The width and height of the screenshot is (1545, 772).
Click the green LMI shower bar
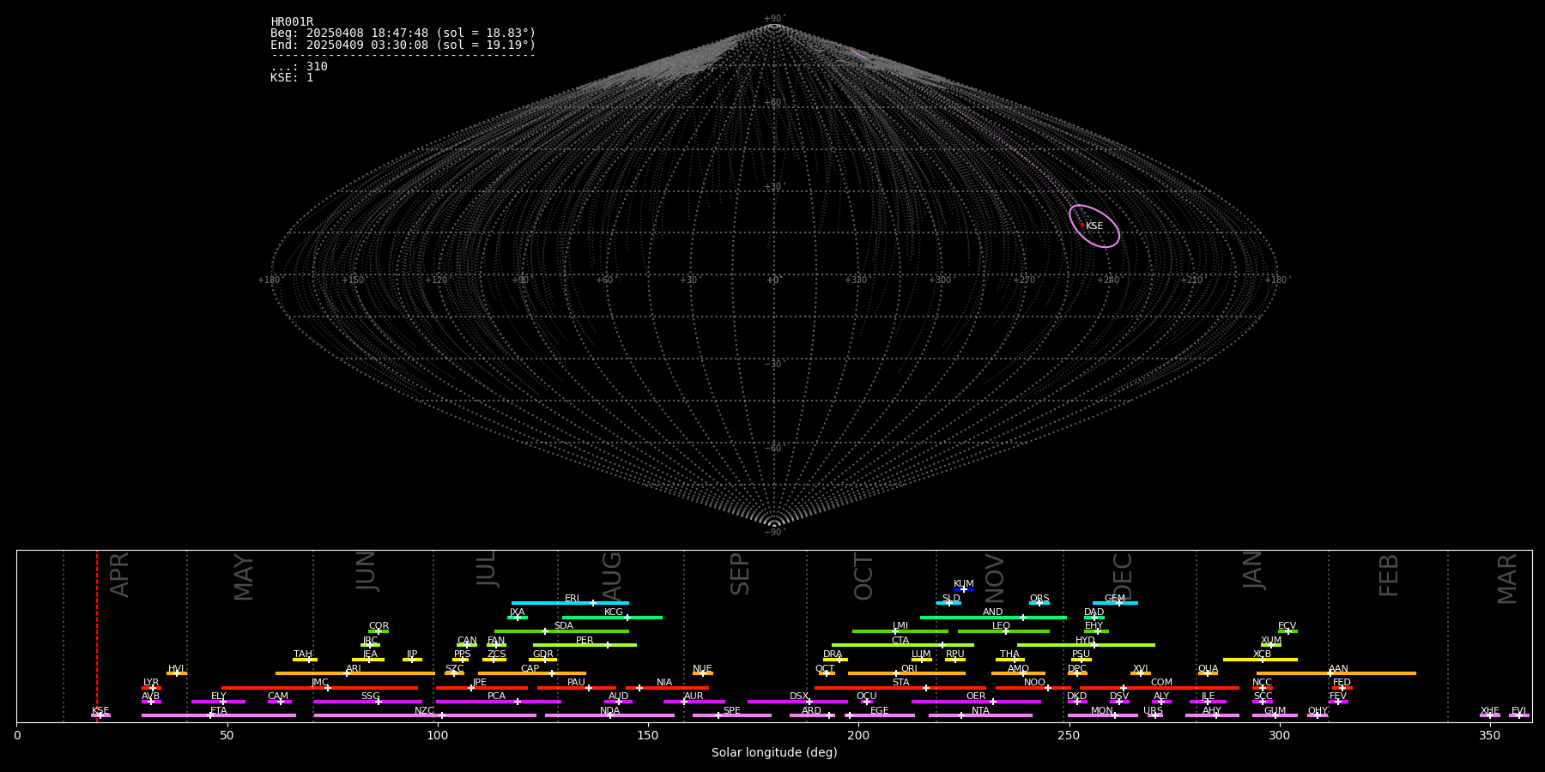[900, 631]
